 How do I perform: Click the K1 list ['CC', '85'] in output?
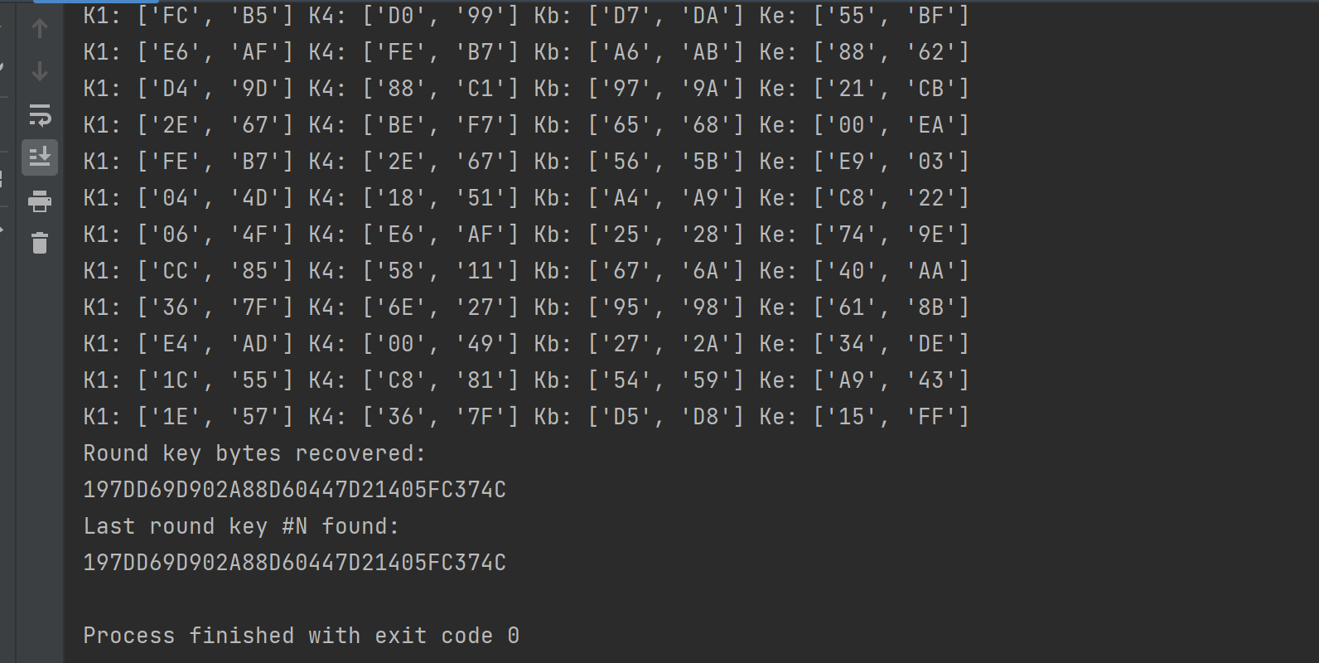(215, 271)
